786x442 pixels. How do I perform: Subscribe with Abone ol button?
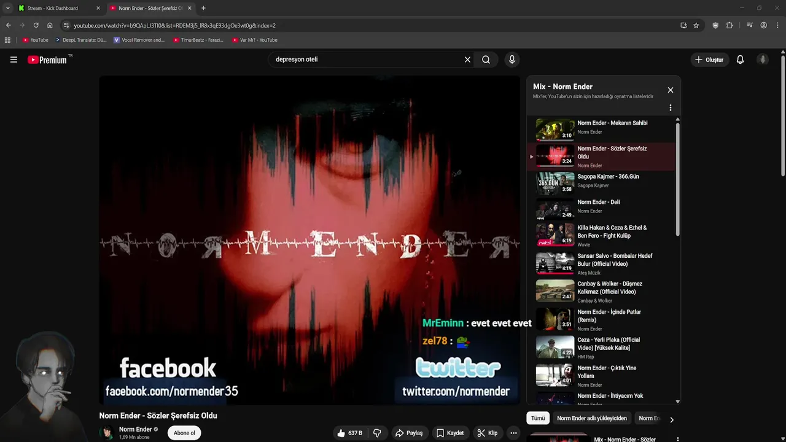(184, 433)
